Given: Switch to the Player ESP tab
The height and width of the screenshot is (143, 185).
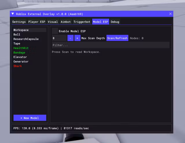Looking at the screenshot, I should [x=37, y=22].
